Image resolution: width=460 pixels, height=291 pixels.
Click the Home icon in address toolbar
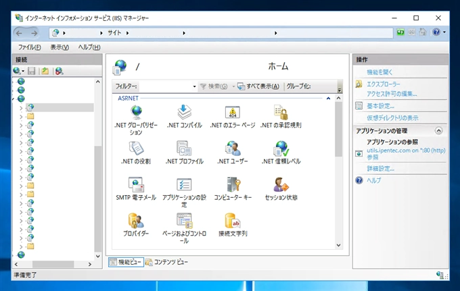(422, 32)
